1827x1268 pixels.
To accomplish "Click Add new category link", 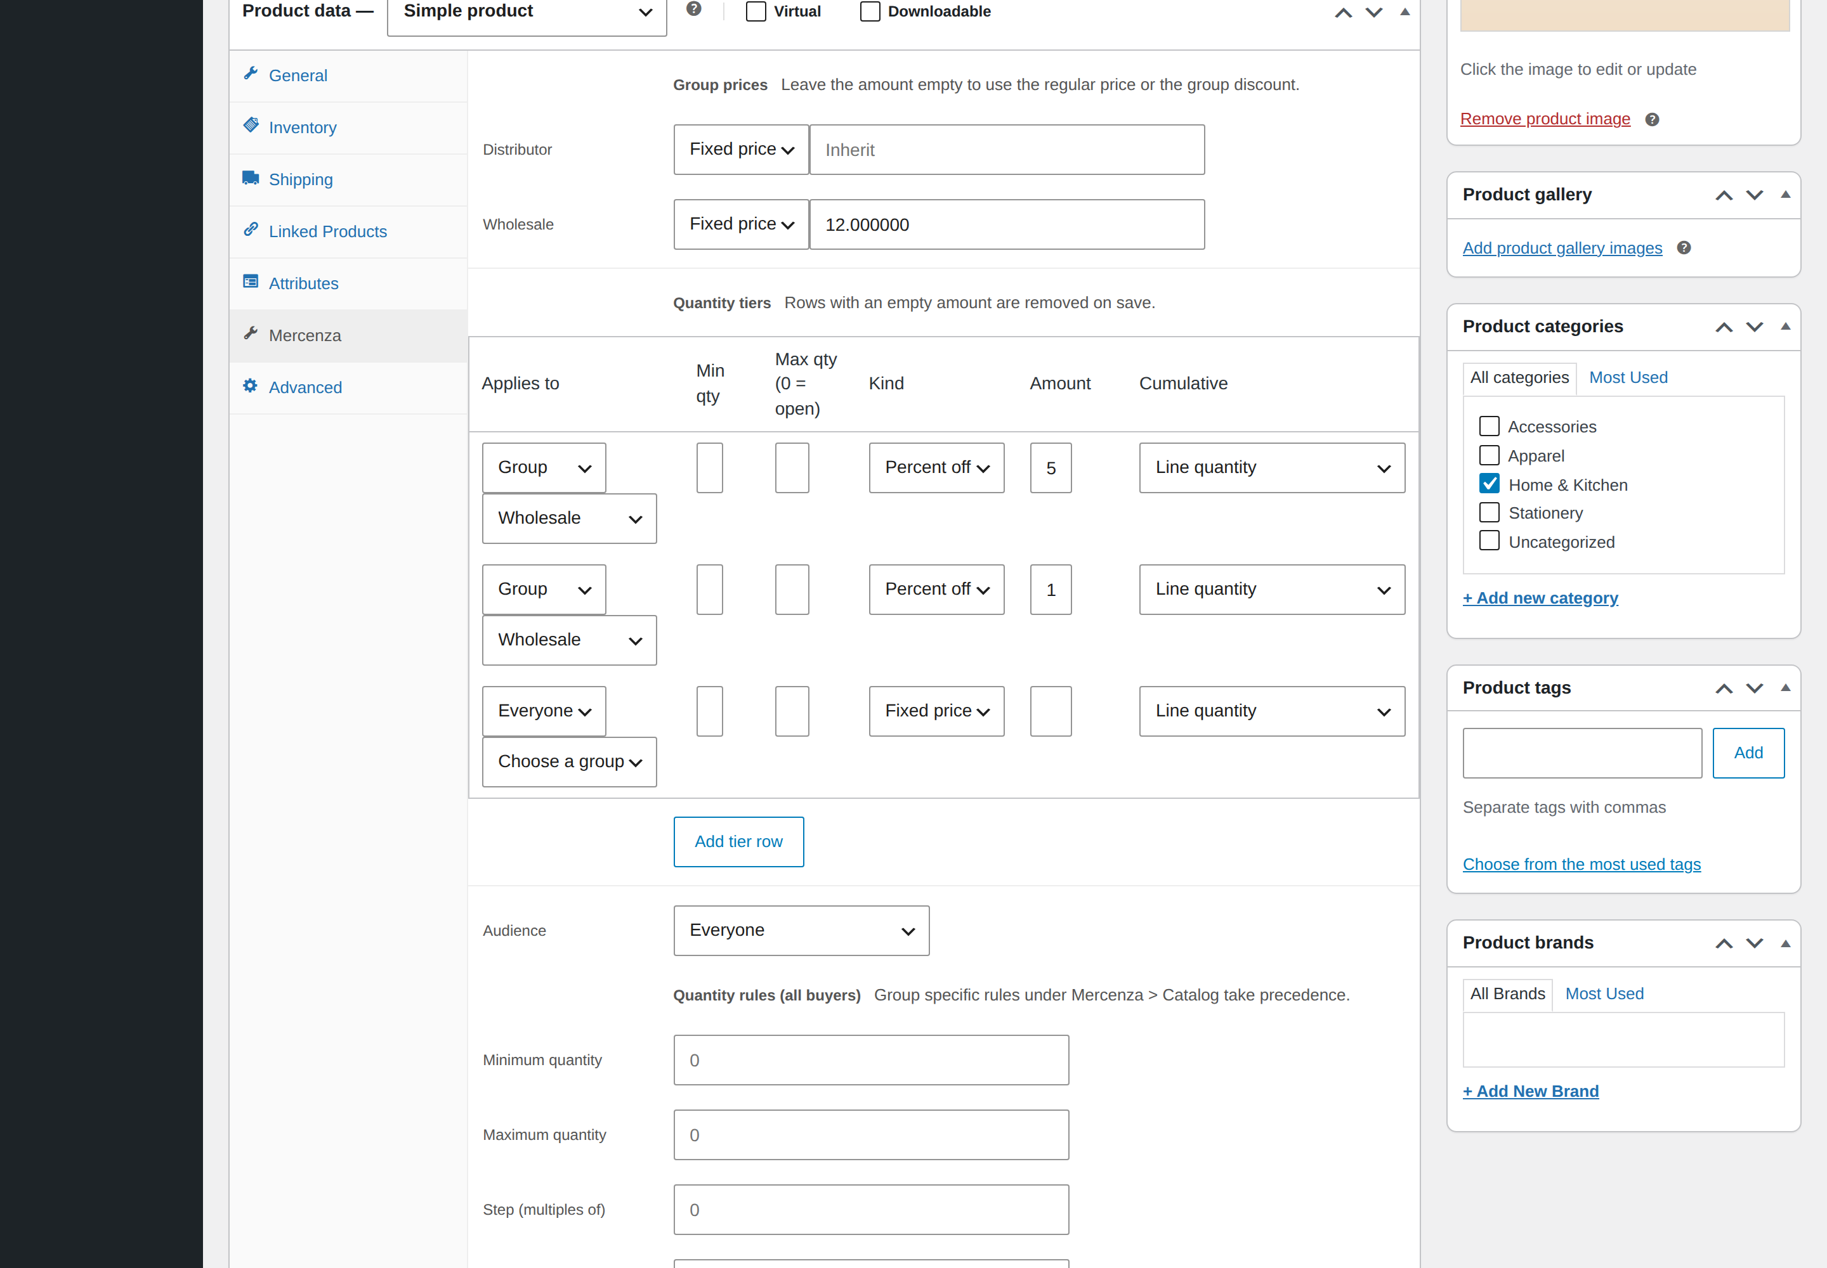I will click(x=1540, y=598).
